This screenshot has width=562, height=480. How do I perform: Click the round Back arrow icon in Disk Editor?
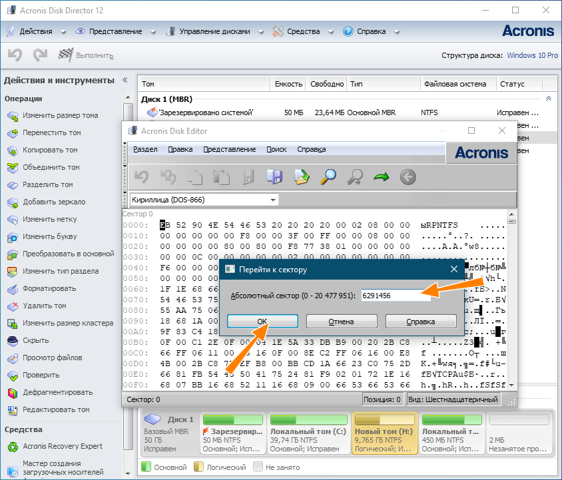click(x=408, y=176)
